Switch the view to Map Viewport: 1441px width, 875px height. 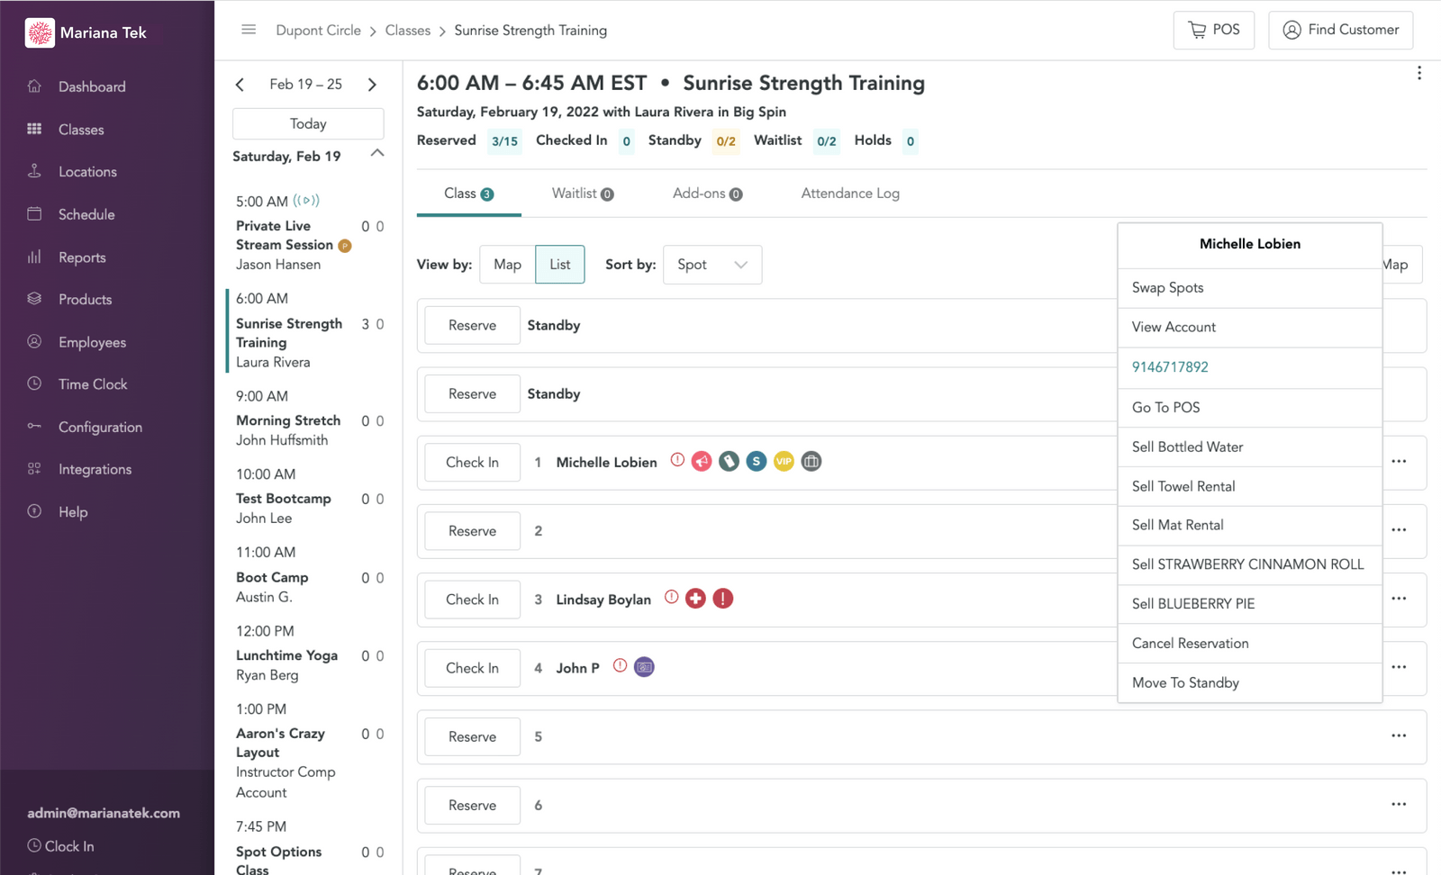point(507,265)
